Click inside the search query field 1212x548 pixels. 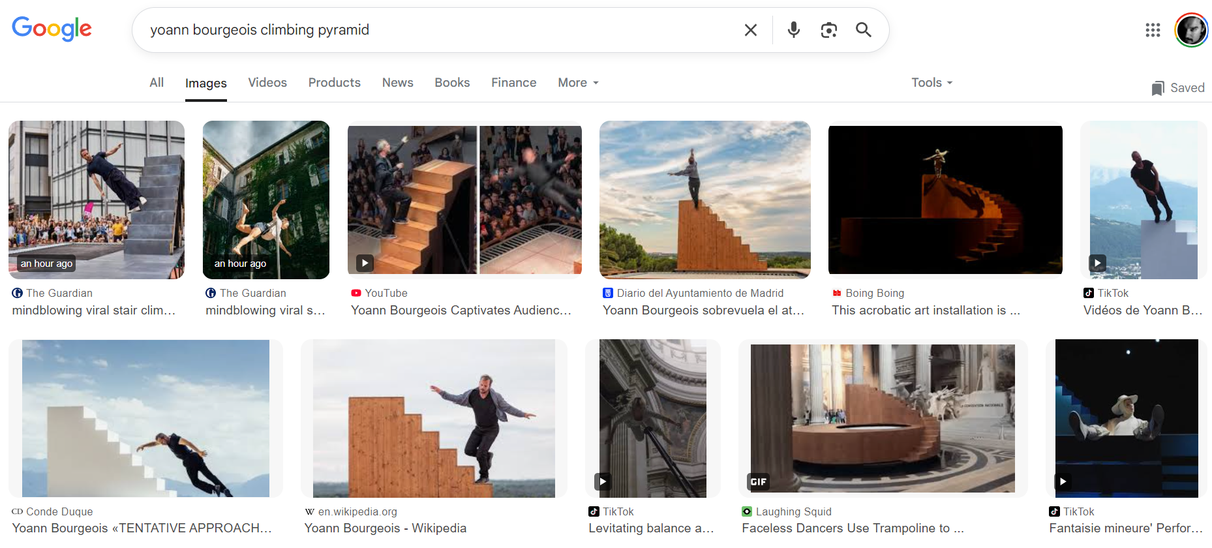point(437,30)
